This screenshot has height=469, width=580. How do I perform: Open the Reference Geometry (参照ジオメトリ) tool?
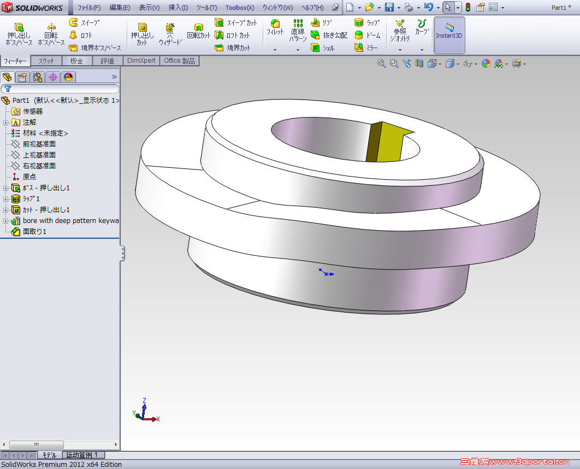click(x=400, y=31)
